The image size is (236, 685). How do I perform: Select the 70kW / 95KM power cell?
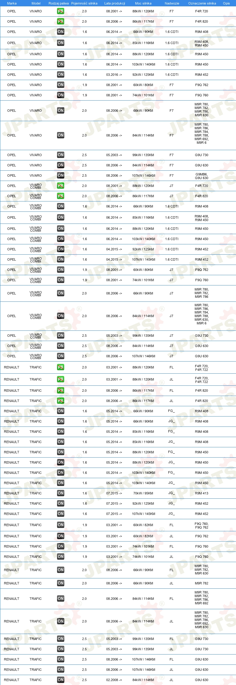click(143, 493)
